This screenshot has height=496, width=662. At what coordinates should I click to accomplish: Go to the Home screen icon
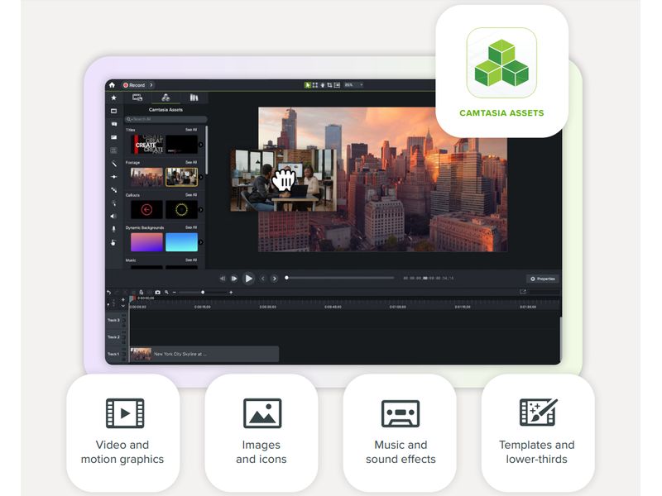(x=112, y=85)
